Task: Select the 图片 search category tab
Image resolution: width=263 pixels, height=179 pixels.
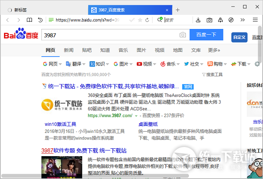Action: point(141,50)
